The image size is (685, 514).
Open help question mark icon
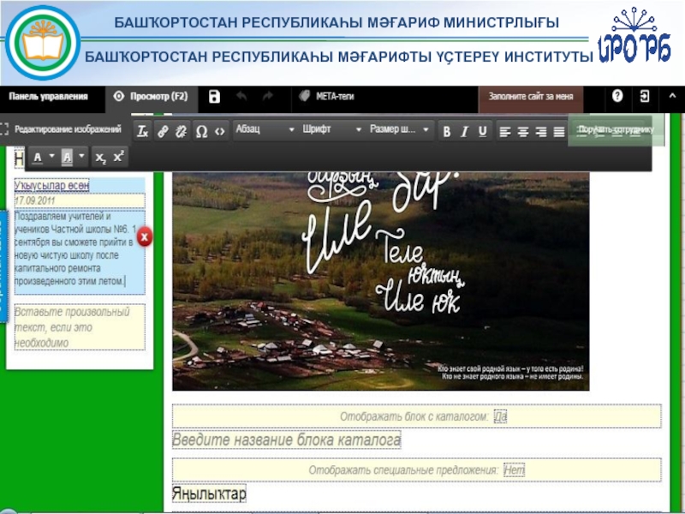(617, 96)
